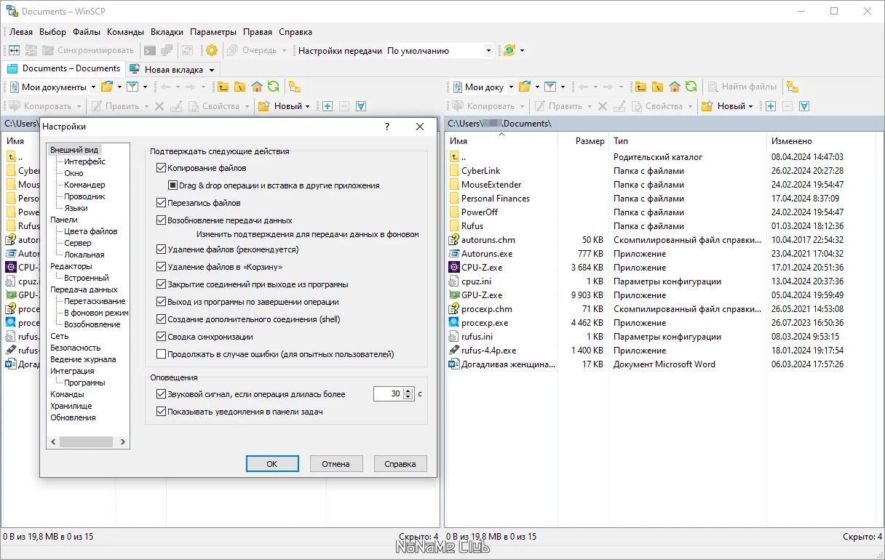Select Ведение журнала in the settings tree
The image size is (885, 560).
point(82,359)
